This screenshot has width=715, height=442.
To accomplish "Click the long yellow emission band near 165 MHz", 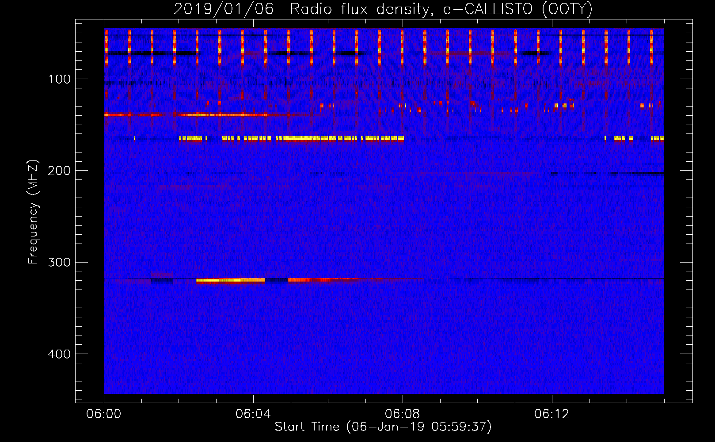I will pos(292,138).
